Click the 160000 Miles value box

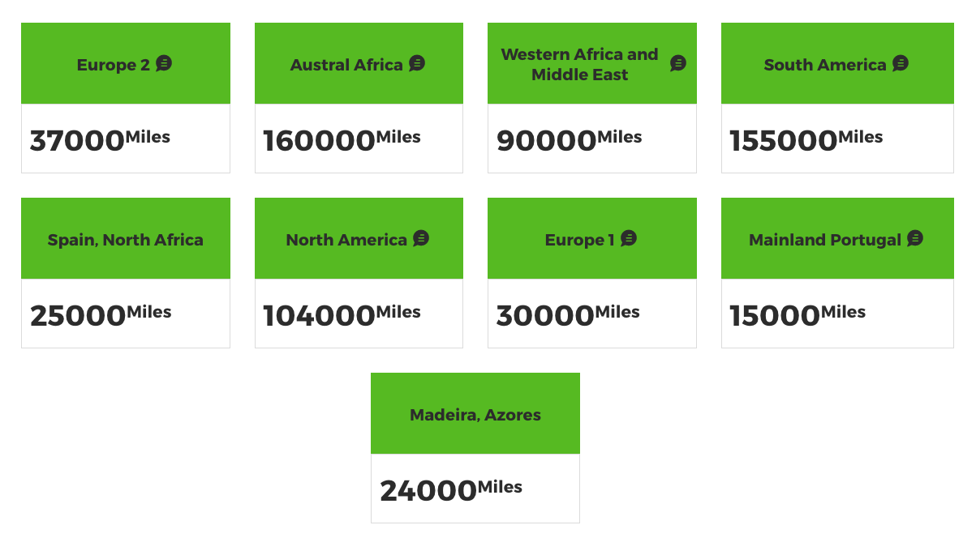tap(359, 139)
